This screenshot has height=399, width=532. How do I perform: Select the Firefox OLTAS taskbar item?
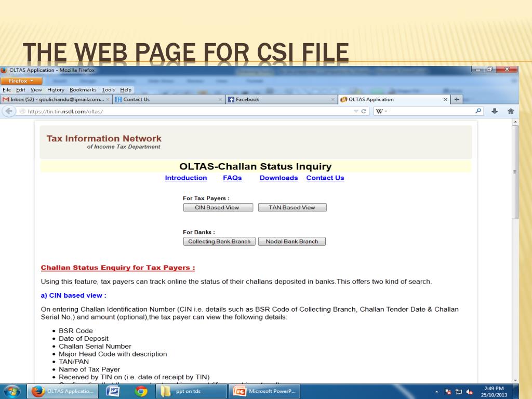[62, 391]
